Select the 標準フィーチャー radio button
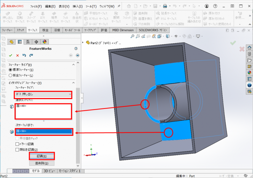 pos(10,70)
